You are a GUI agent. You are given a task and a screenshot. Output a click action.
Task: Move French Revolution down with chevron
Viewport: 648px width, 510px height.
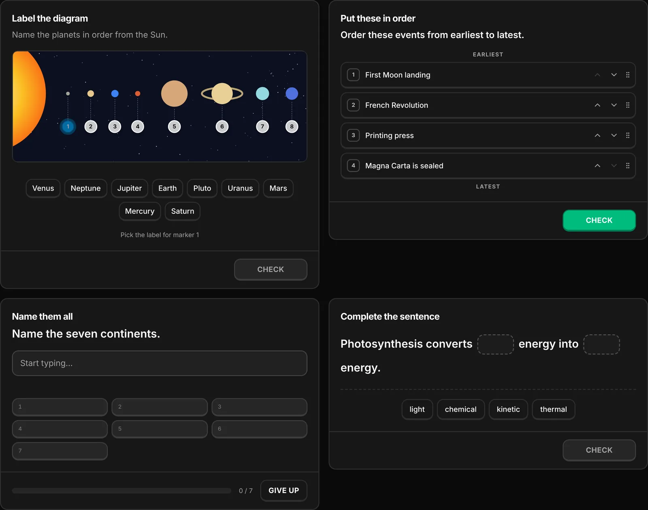(614, 105)
